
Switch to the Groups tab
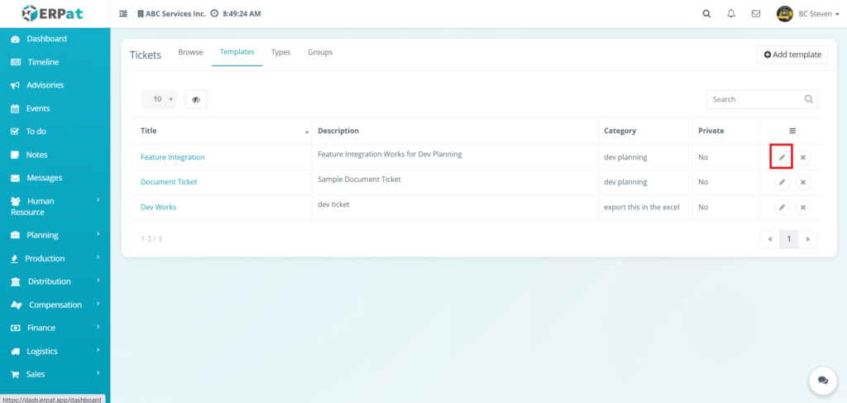click(x=320, y=52)
